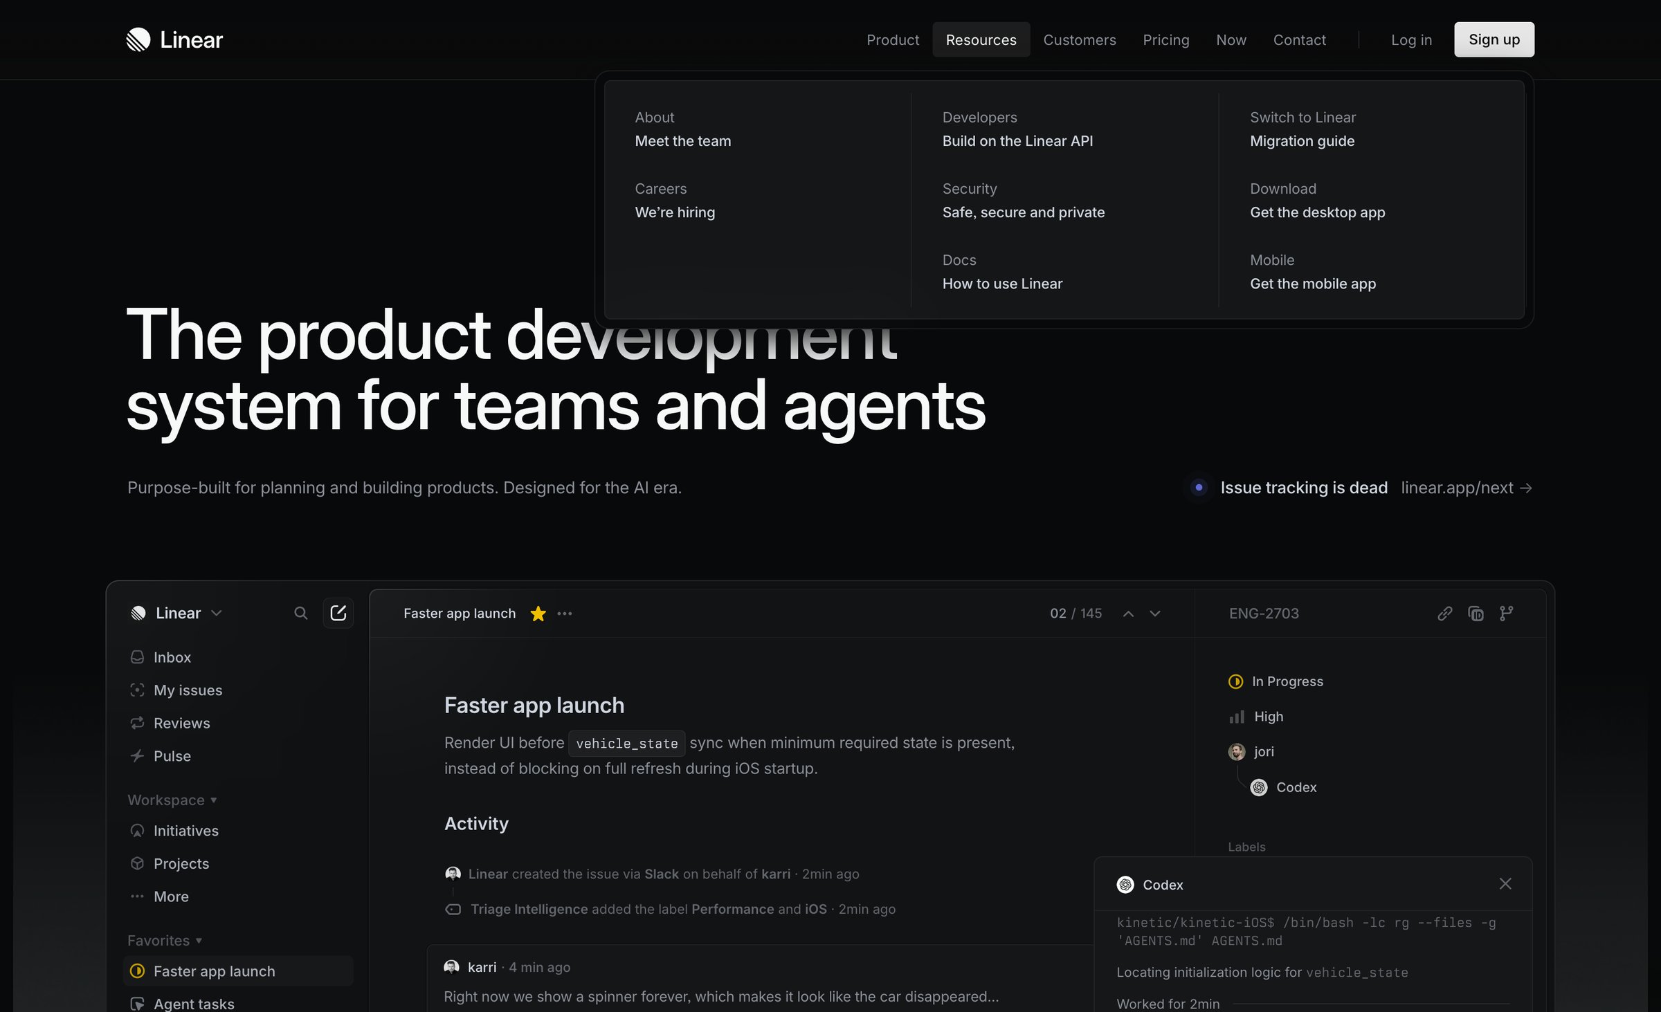The width and height of the screenshot is (1661, 1012).
Task: Click the Codex logo in the assignee list
Action: pos(1259,787)
